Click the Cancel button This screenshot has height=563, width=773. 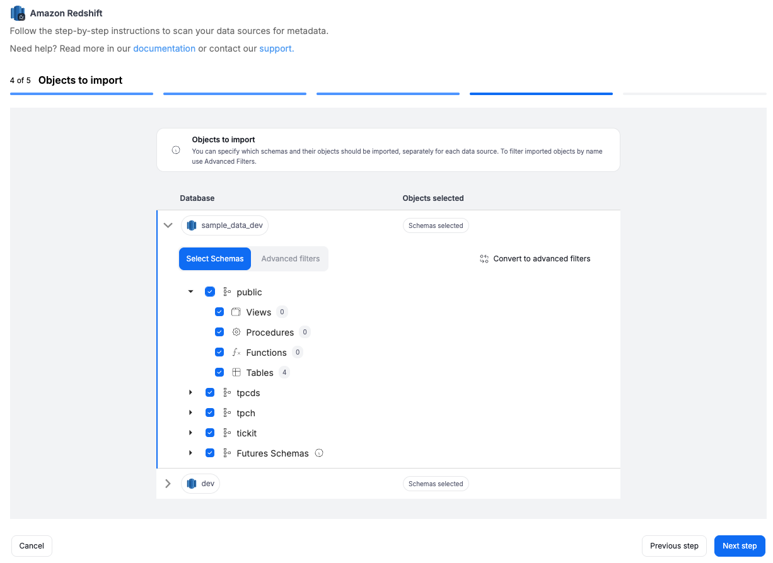pos(32,546)
